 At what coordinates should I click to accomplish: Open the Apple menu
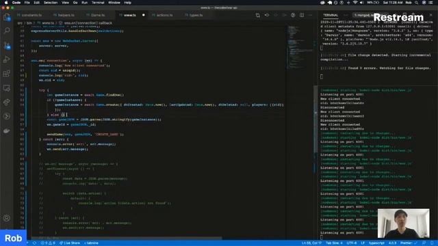click(x=6, y=3)
